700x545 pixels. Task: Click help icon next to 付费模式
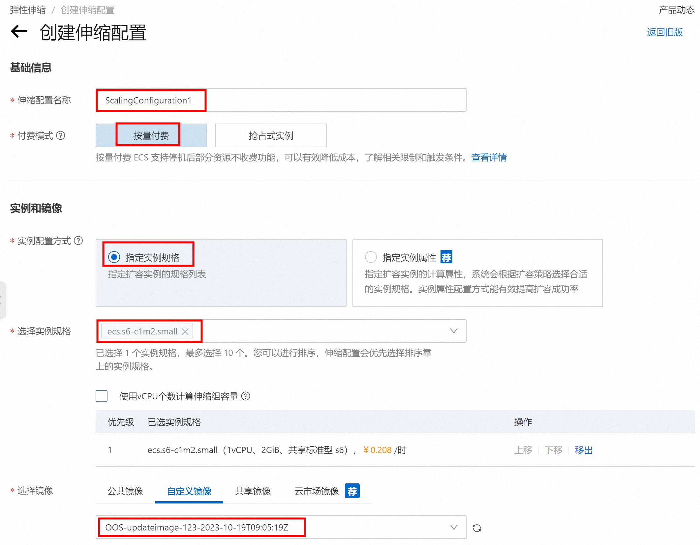pos(61,135)
